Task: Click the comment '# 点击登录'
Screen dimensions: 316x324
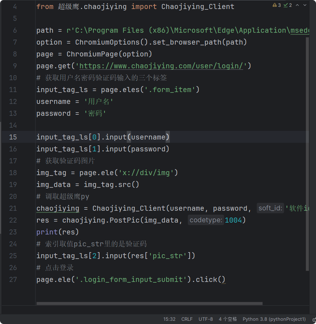Action: (x=55, y=267)
